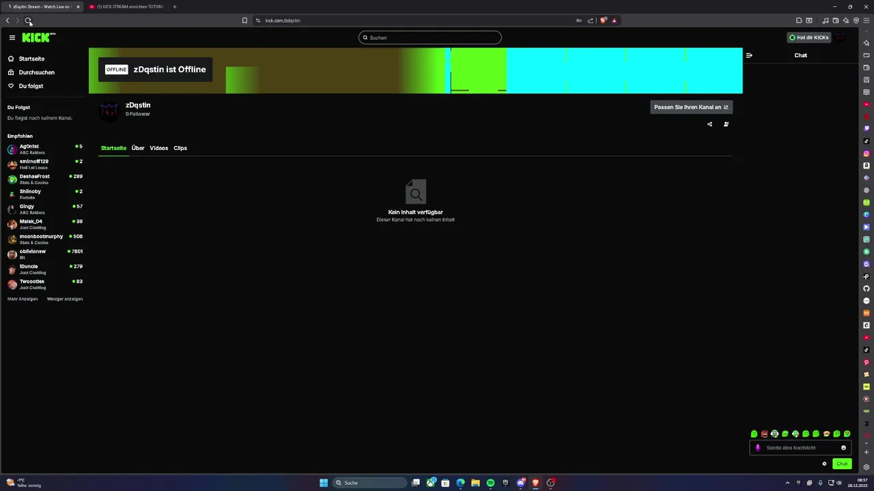Screen dimensions: 874x491
Task: Open the user avatar menu top right
Action: pos(841,38)
